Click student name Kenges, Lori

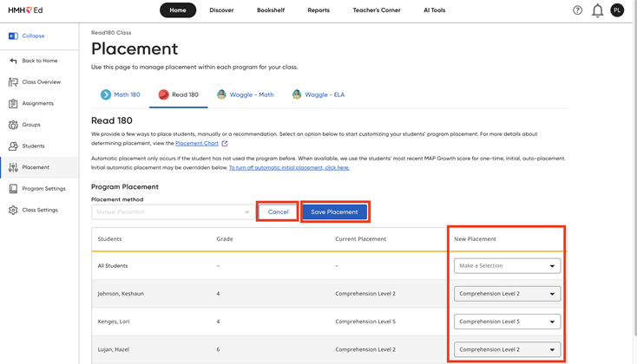coord(114,322)
